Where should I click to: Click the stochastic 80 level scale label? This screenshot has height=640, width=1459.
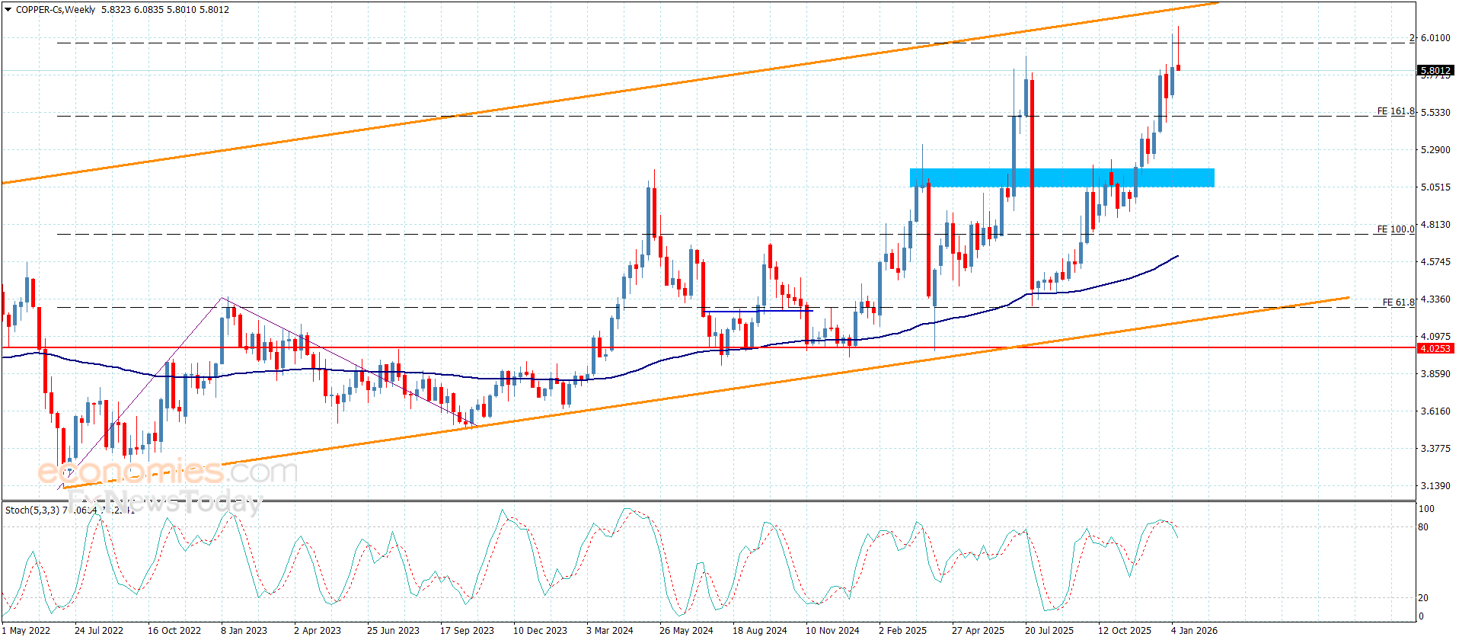[x=1423, y=526]
